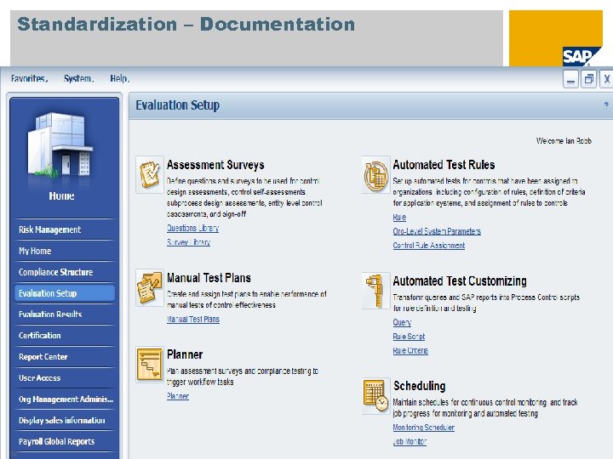Click the Home building icon
The width and height of the screenshot is (613, 459).
coord(60,145)
